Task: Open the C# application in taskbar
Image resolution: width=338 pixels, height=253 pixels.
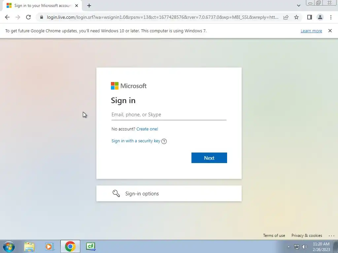Action: coord(91,246)
